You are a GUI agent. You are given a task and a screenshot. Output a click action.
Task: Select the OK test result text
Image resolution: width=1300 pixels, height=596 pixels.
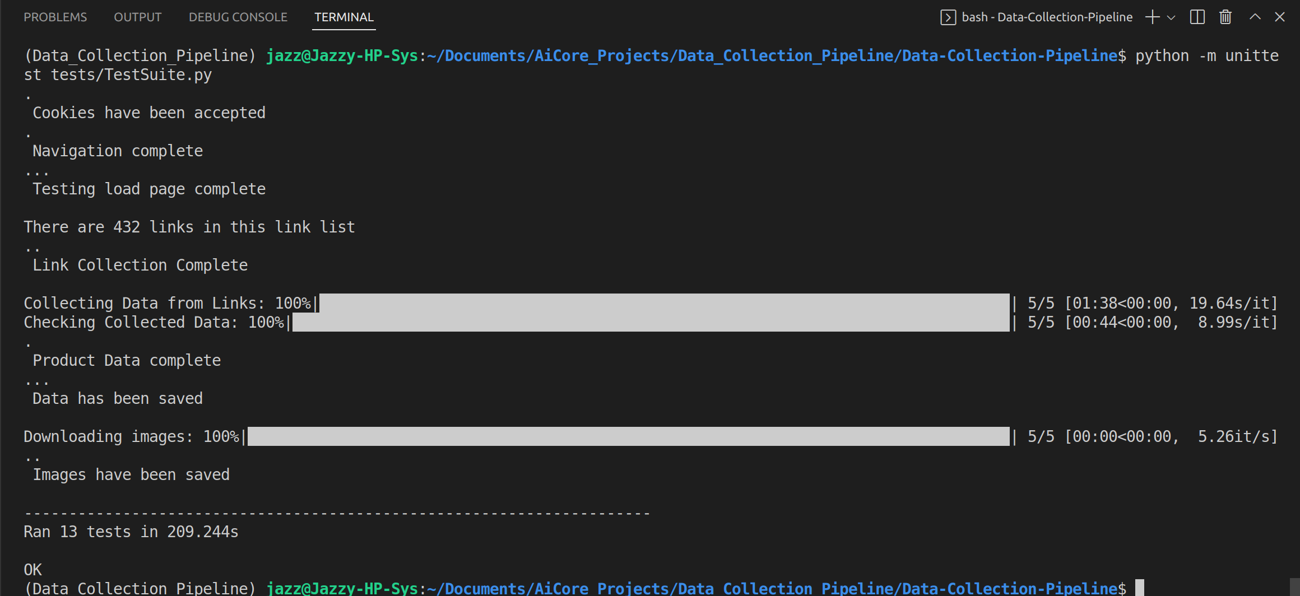[32, 569]
